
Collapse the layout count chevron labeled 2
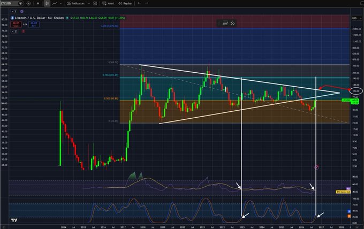(14, 11)
